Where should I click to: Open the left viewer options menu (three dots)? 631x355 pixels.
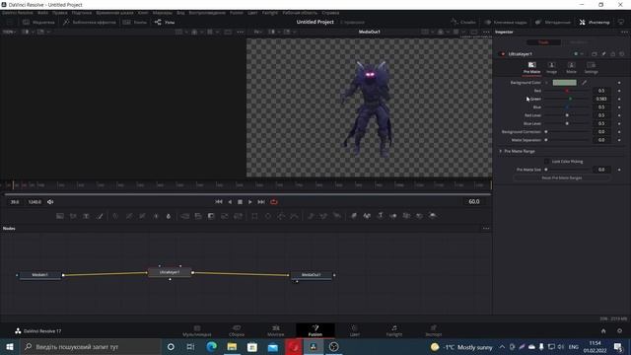pyautogui.click(x=241, y=32)
